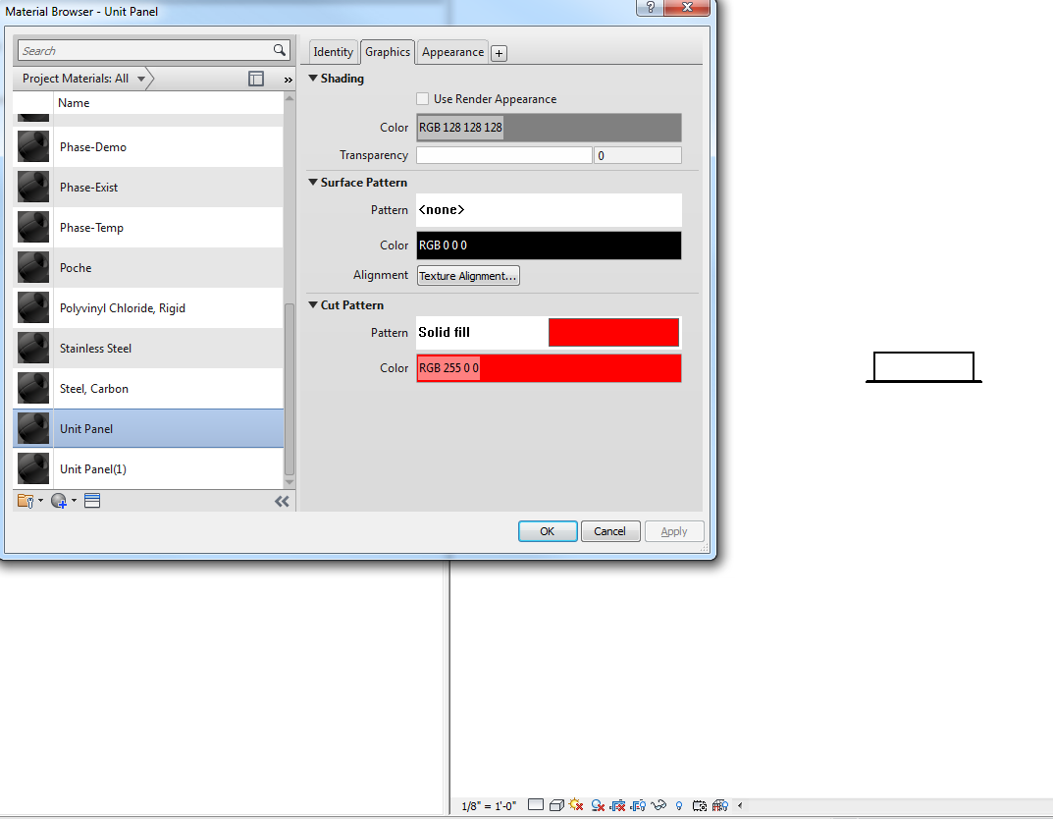Screen dimensions: 1053x819
Task: Click the material list scrollbar
Action: (290, 390)
